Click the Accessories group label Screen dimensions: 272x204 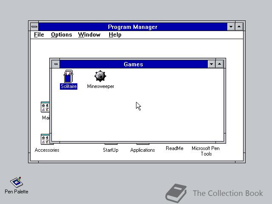tap(47, 150)
